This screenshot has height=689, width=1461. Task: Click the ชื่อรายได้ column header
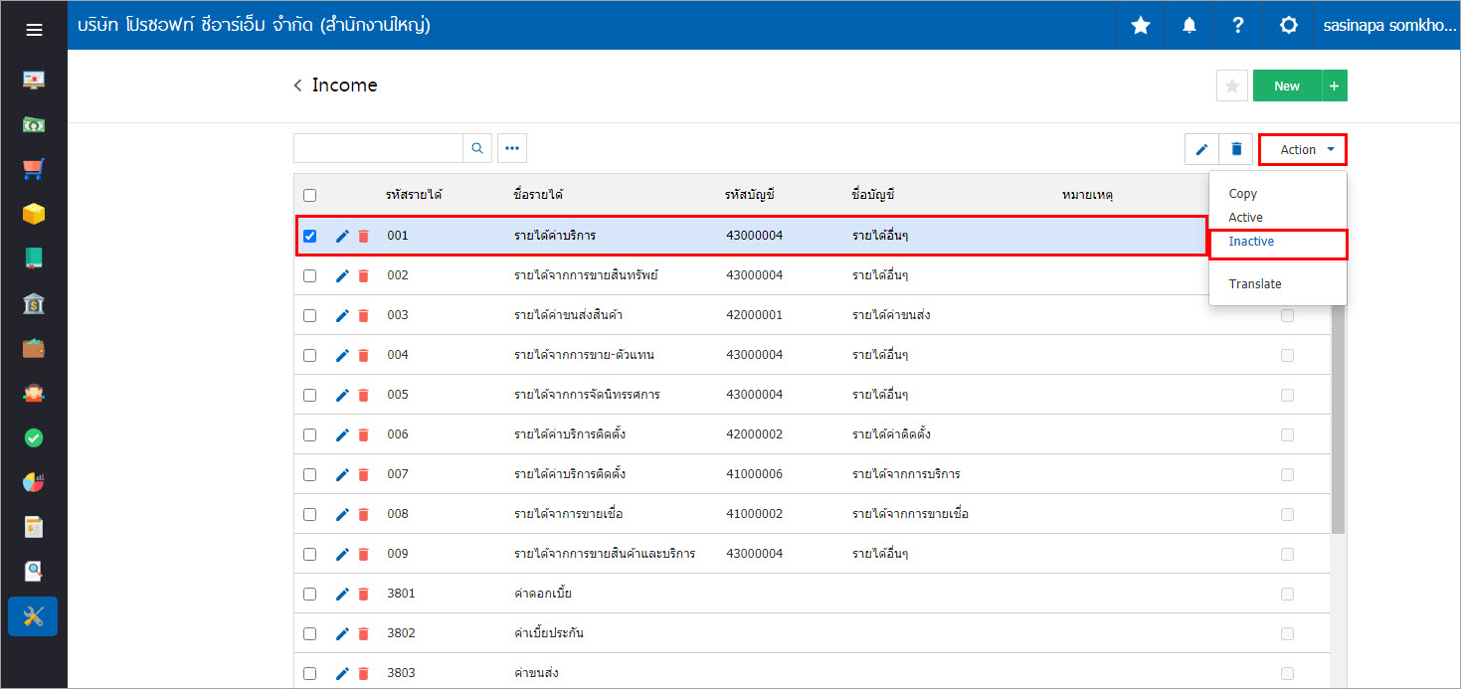click(539, 195)
